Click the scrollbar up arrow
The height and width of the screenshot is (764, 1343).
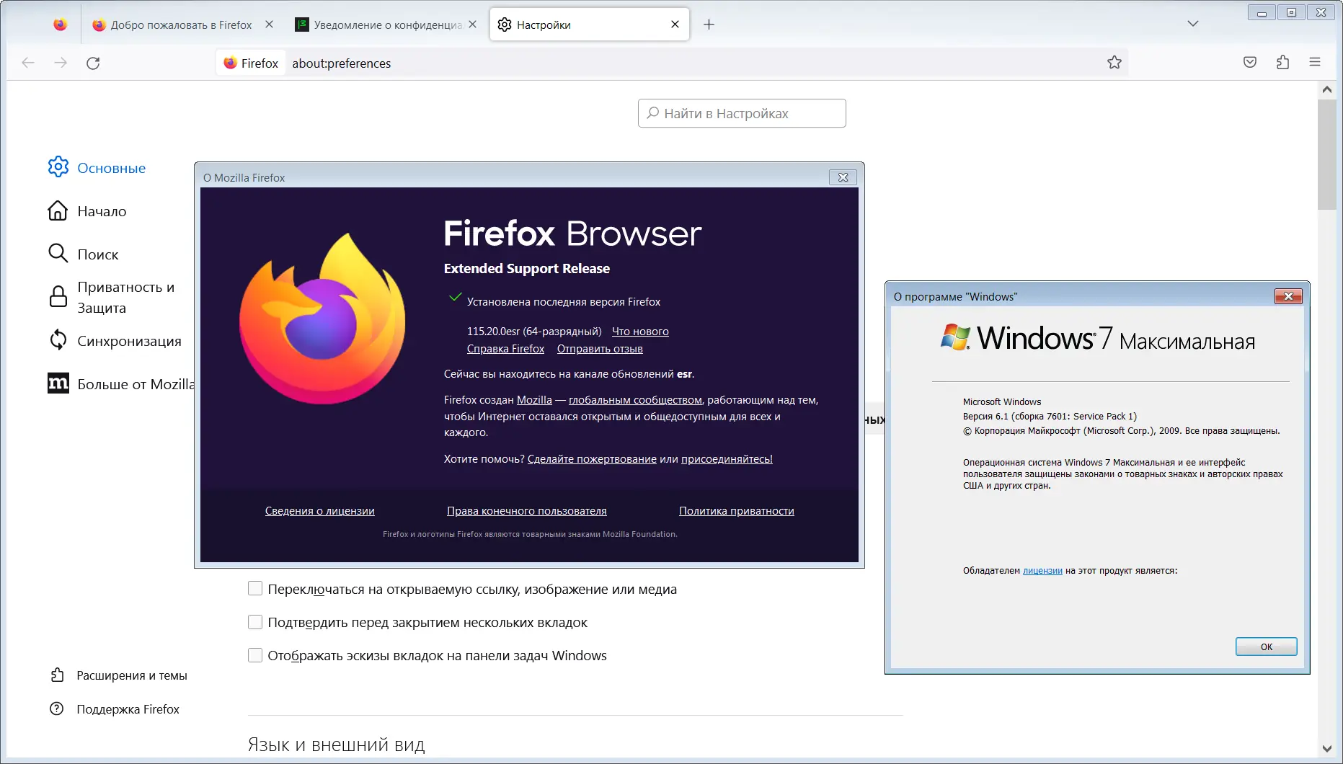1327,89
